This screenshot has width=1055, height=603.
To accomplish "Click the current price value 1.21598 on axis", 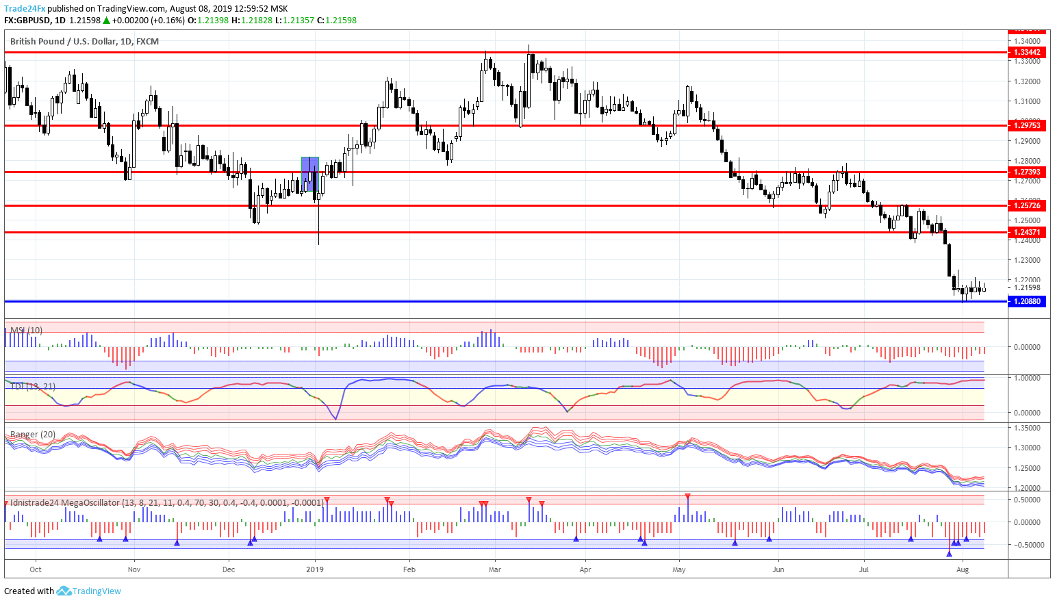I will tap(1027, 288).
